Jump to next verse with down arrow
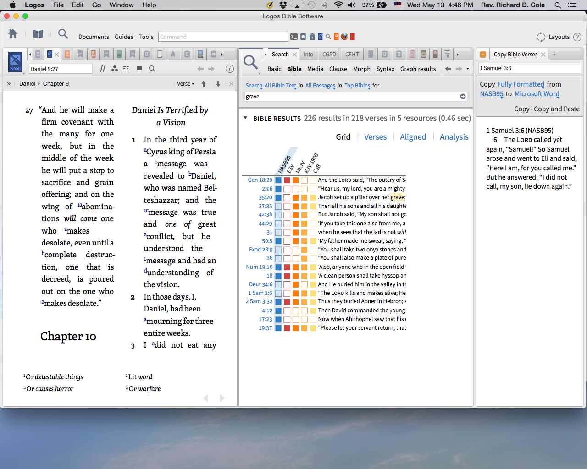The width and height of the screenshot is (587, 469). [218, 84]
